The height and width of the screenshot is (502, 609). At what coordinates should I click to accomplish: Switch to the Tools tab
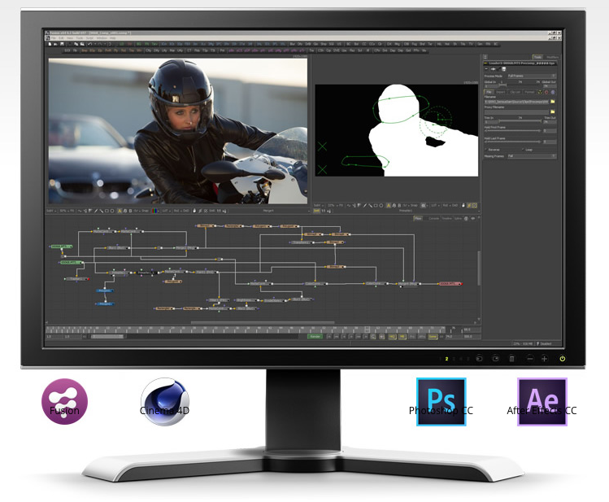click(538, 56)
